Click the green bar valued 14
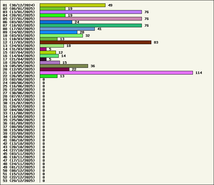This screenshot has height=185, width=214. point(49,56)
